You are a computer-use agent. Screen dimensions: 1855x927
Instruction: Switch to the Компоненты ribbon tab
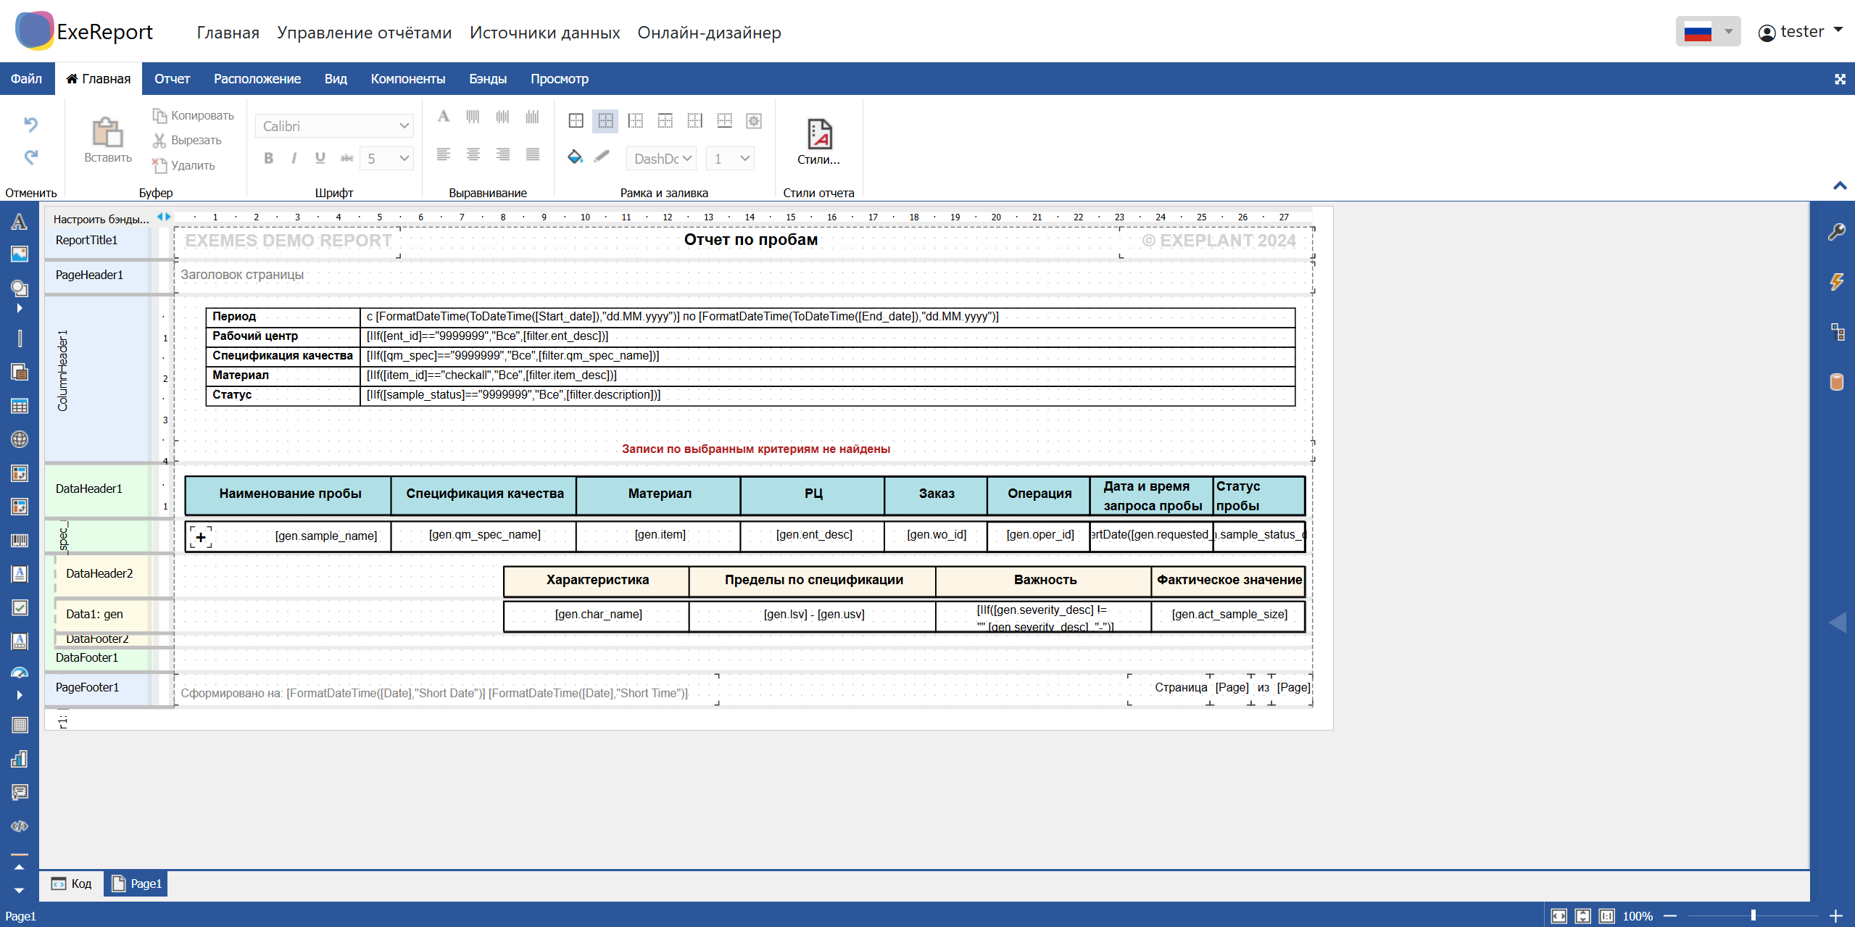[x=407, y=79]
